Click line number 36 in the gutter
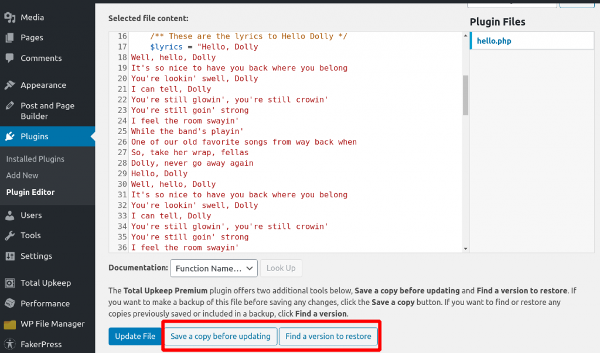Screen dimensions: 600x353 (122, 248)
